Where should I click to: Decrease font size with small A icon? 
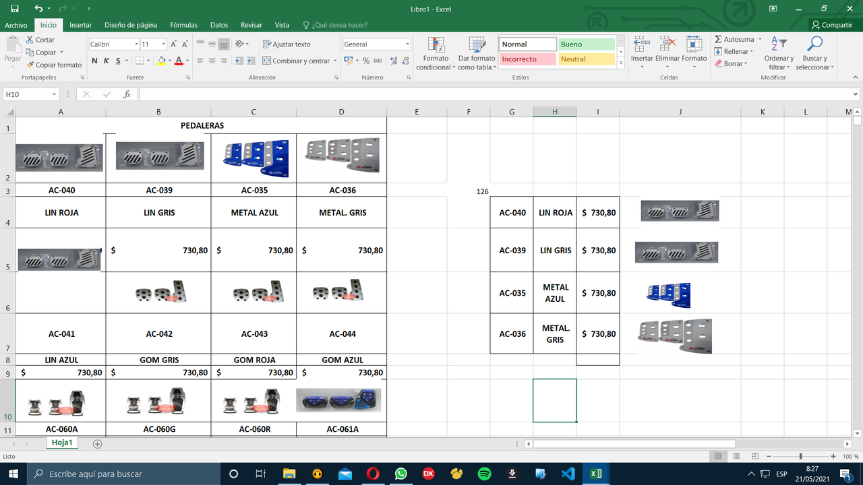point(185,44)
